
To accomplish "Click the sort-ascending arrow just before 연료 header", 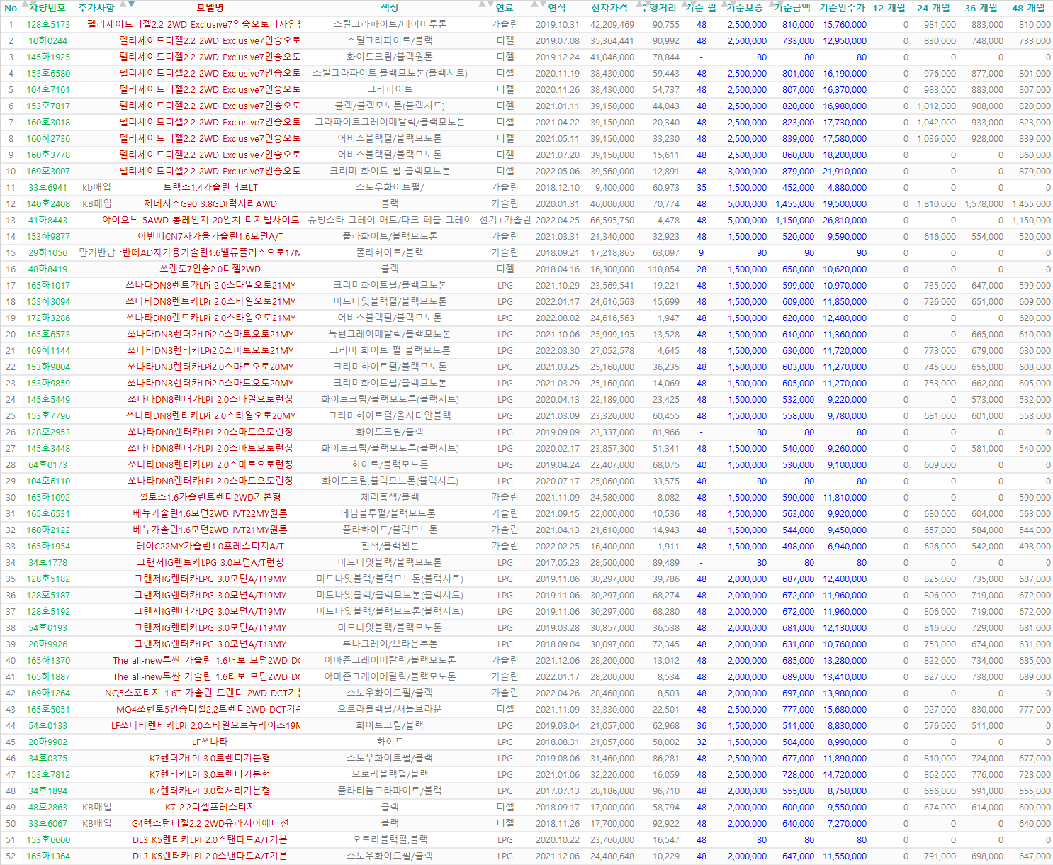I will pyautogui.click(x=482, y=4).
